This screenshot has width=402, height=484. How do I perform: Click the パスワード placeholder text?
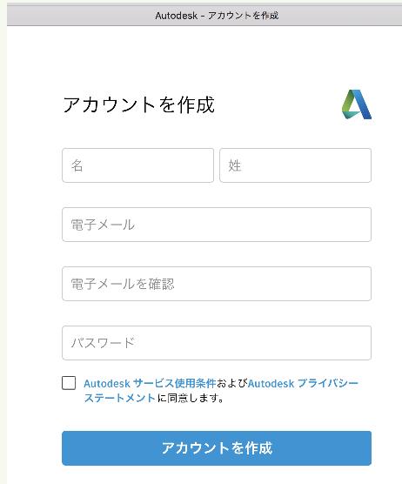[103, 343]
